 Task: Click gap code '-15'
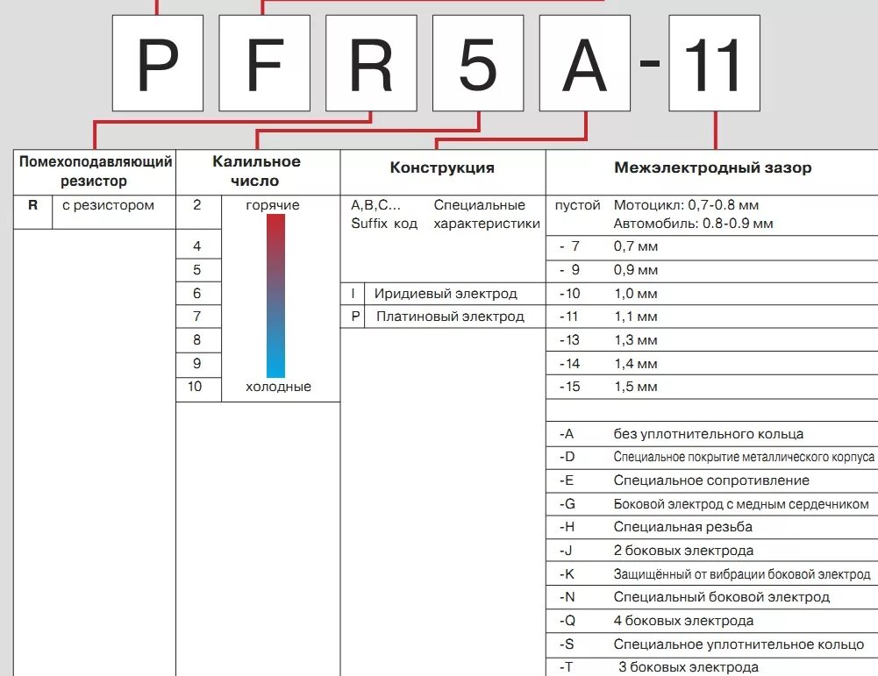pyautogui.click(x=569, y=387)
